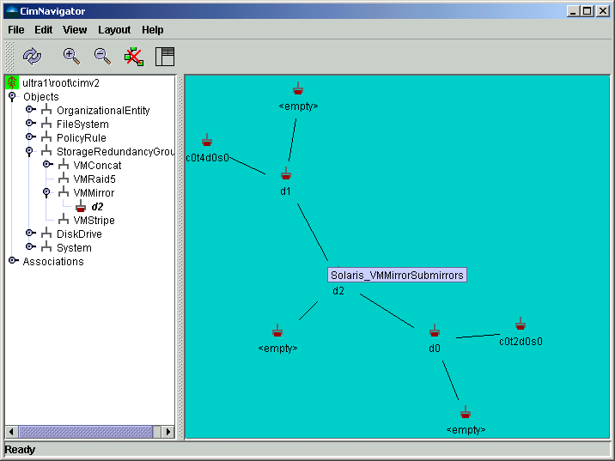615x461 pixels.
Task: Select the c0t2d0s0 node icon in graph
Action: pos(521,325)
